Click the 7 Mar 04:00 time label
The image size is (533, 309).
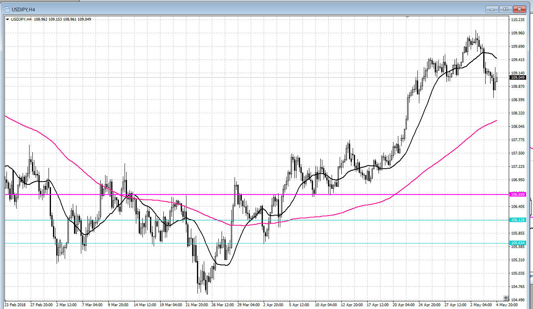[92, 304]
